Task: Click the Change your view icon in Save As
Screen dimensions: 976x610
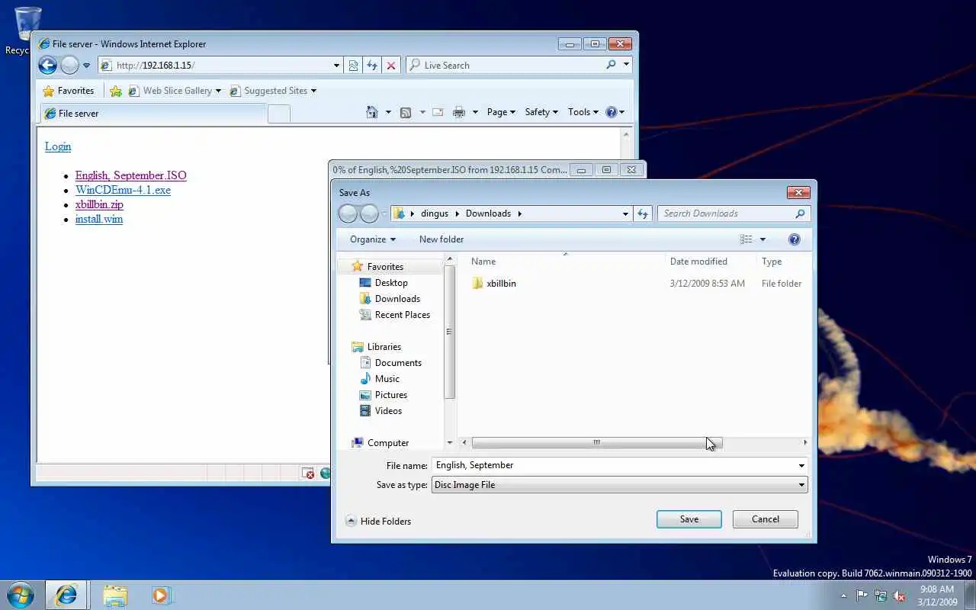Action: [x=746, y=239]
